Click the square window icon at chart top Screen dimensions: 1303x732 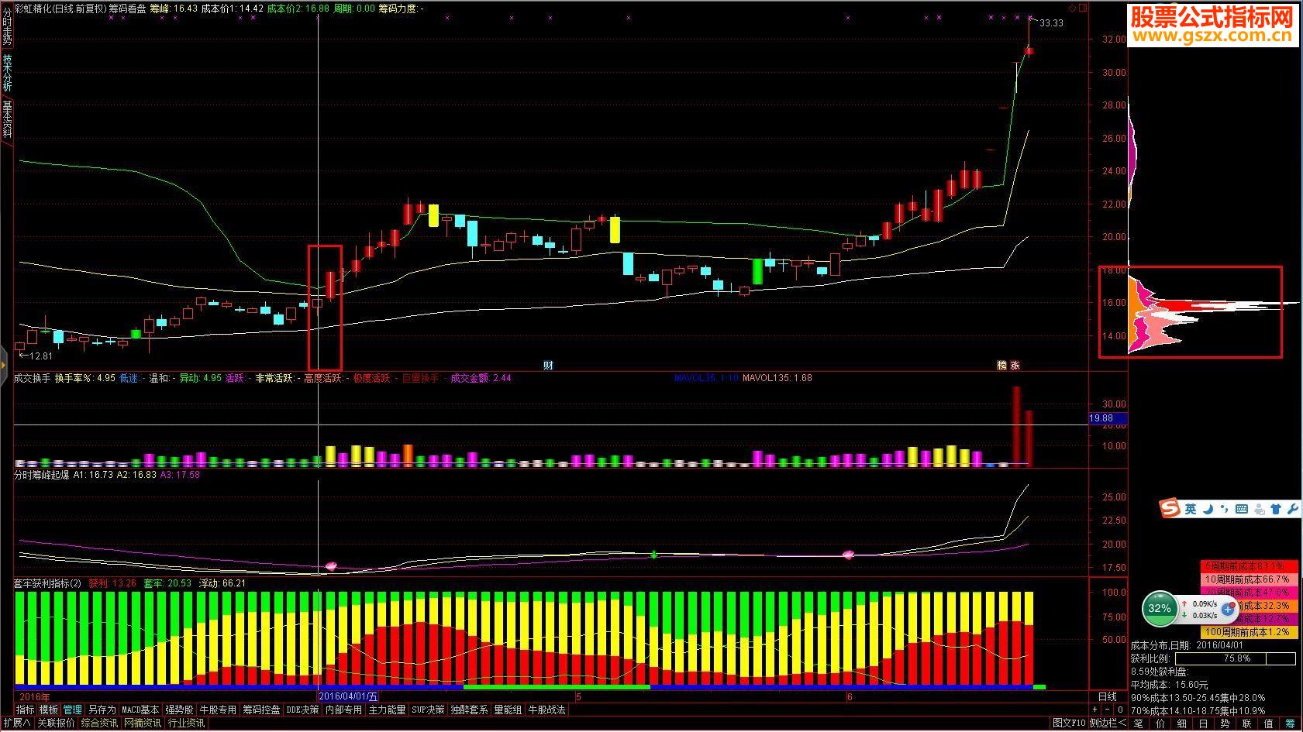pyautogui.click(x=1084, y=8)
